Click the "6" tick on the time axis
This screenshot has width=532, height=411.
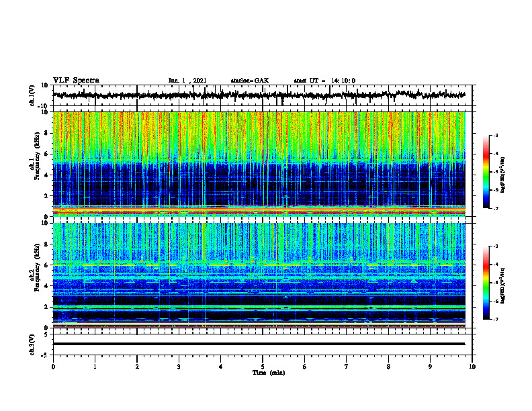pyautogui.click(x=305, y=367)
